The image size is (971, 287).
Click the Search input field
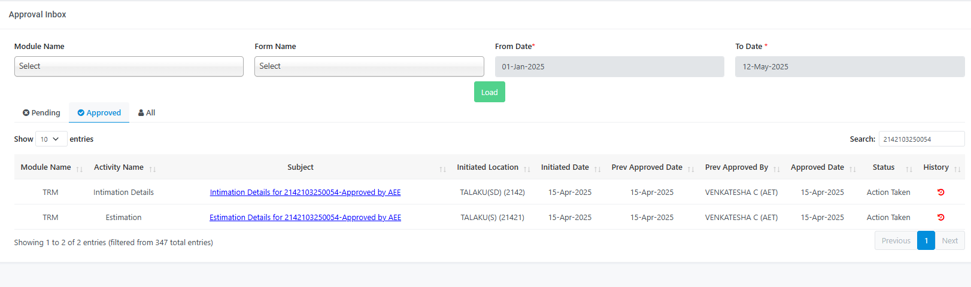click(x=921, y=139)
